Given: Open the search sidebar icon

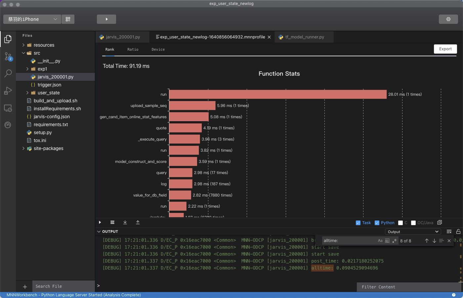Looking at the screenshot, I should (x=8, y=74).
